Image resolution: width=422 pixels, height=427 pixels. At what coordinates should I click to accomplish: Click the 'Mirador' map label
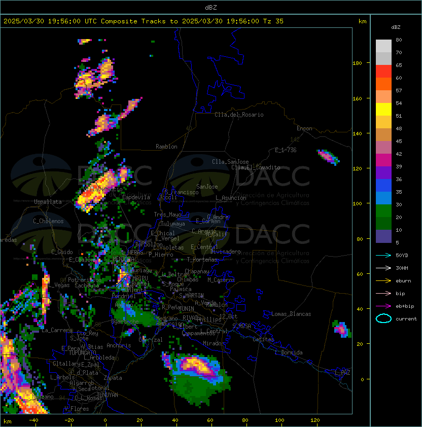click(x=214, y=343)
